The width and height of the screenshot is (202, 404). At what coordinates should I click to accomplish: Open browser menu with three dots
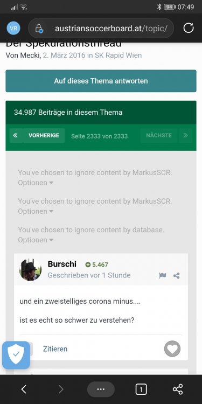point(101,389)
